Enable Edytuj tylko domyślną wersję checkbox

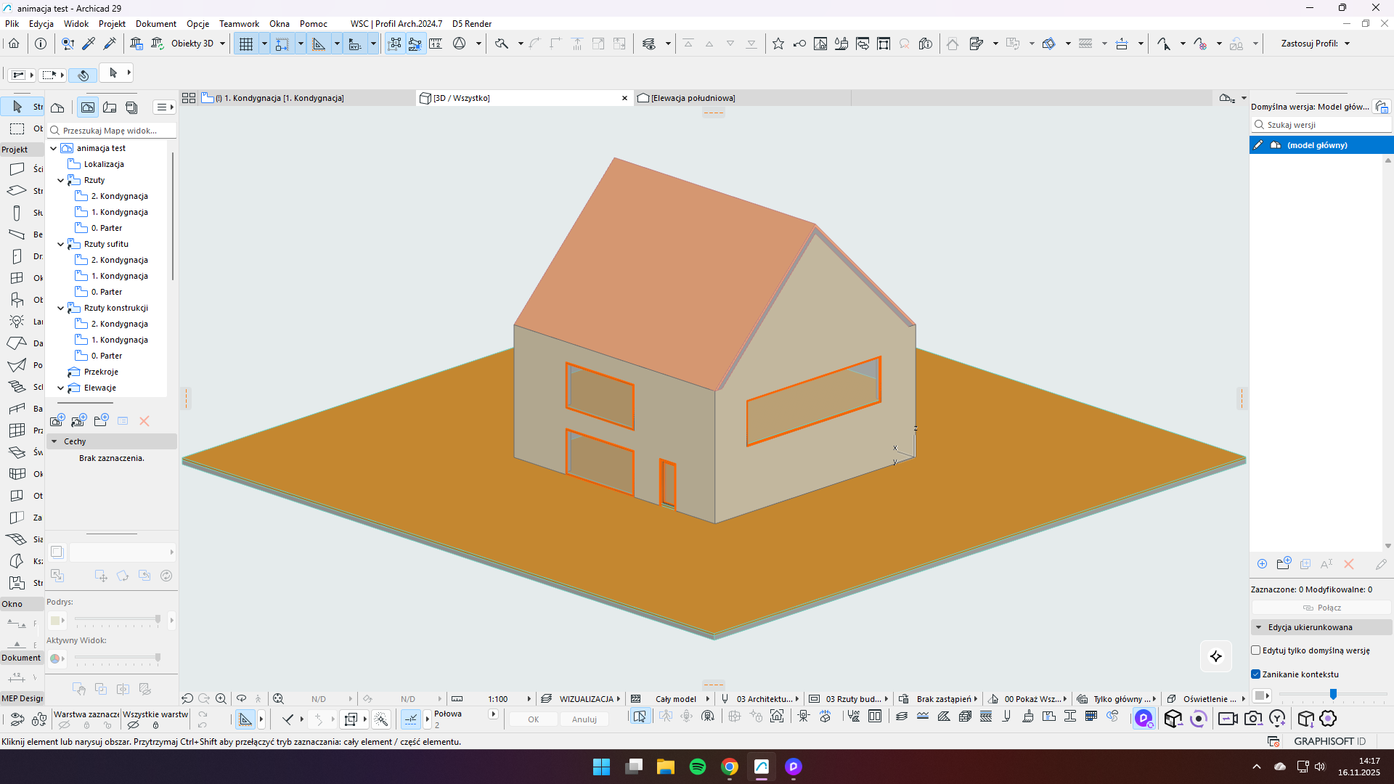1256,650
